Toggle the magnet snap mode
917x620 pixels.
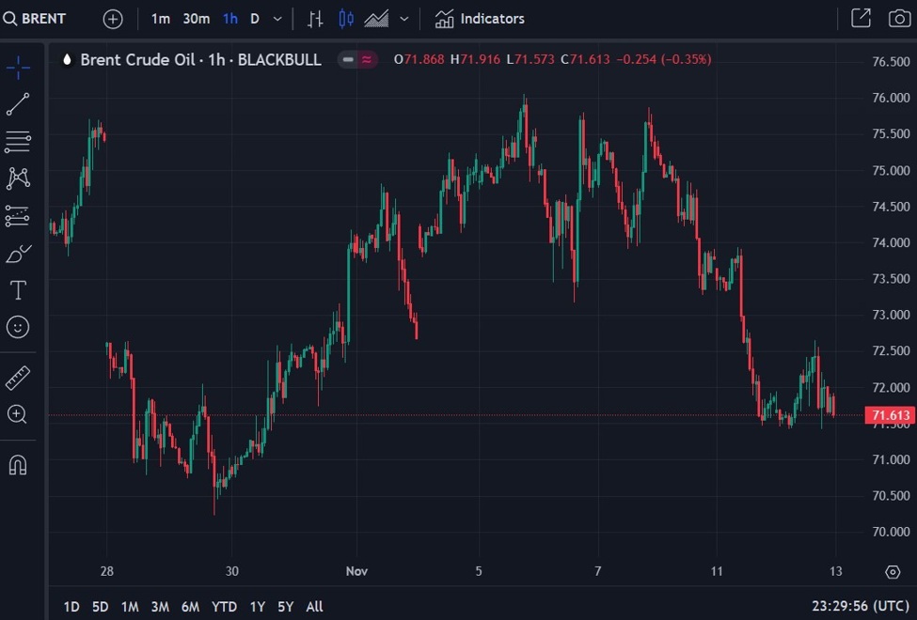[18, 464]
